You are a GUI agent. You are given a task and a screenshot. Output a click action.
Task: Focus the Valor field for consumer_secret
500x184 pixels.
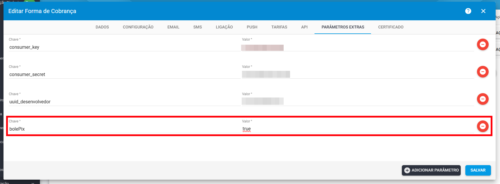click(358, 75)
